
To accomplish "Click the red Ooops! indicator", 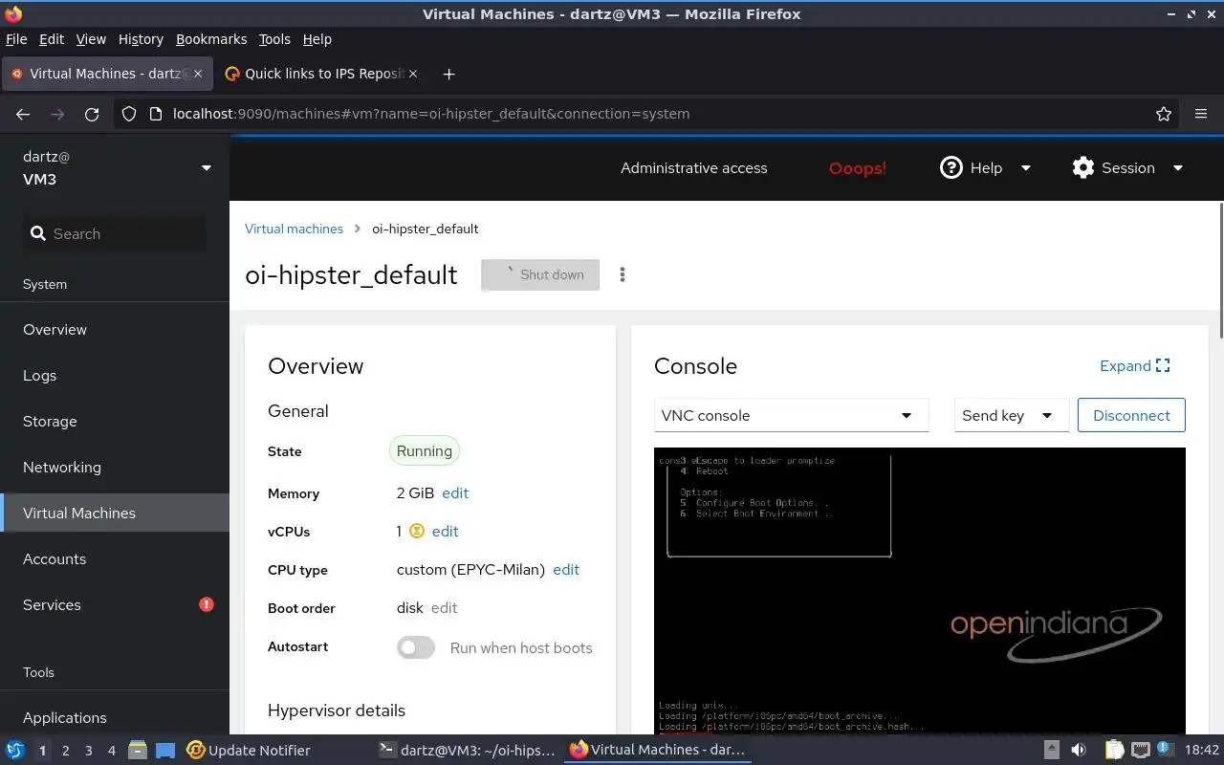I will (858, 168).
